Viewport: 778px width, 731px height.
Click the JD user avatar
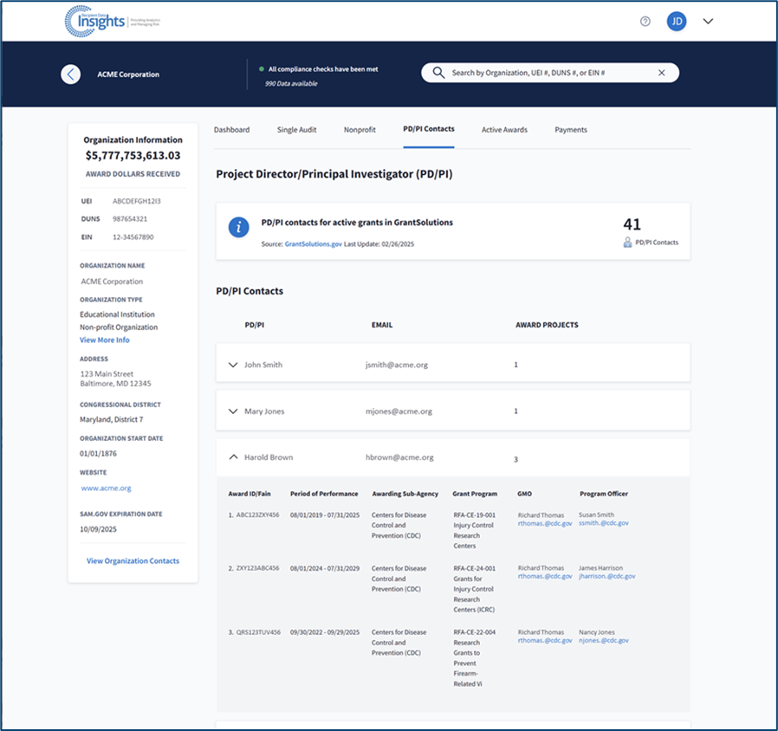pyautogui.click(x=677, y=22)
